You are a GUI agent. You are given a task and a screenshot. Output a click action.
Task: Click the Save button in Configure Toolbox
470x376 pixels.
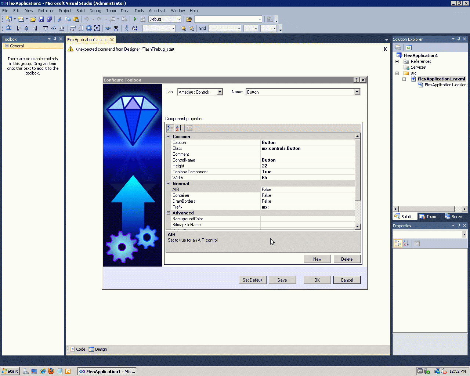pyautogui.click(x=282, y=280)
